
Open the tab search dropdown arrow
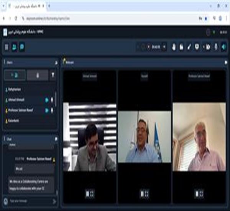[x=3, y=6]
